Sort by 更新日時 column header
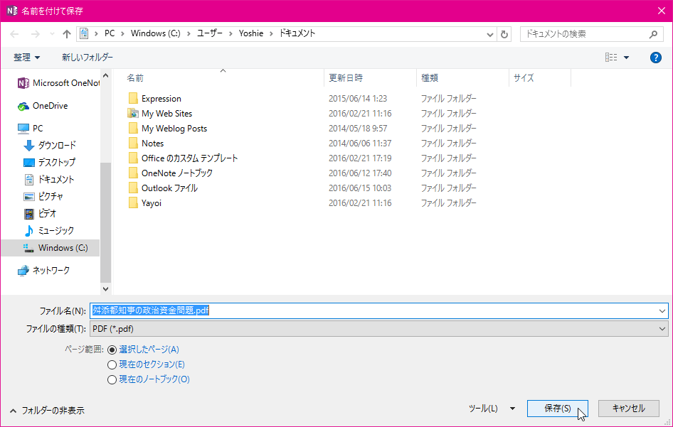 pyautogui.click(x=346, y=78)
